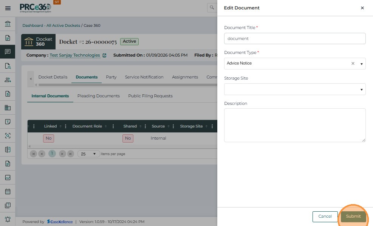
Task: Open the people/users sidebar icon
Action: pos(8,80)
